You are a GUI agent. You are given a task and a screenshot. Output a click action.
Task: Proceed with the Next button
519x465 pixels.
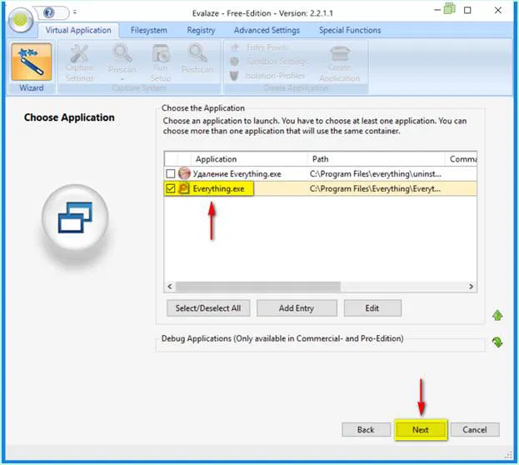pyautogui.click(x=421, y=429)
